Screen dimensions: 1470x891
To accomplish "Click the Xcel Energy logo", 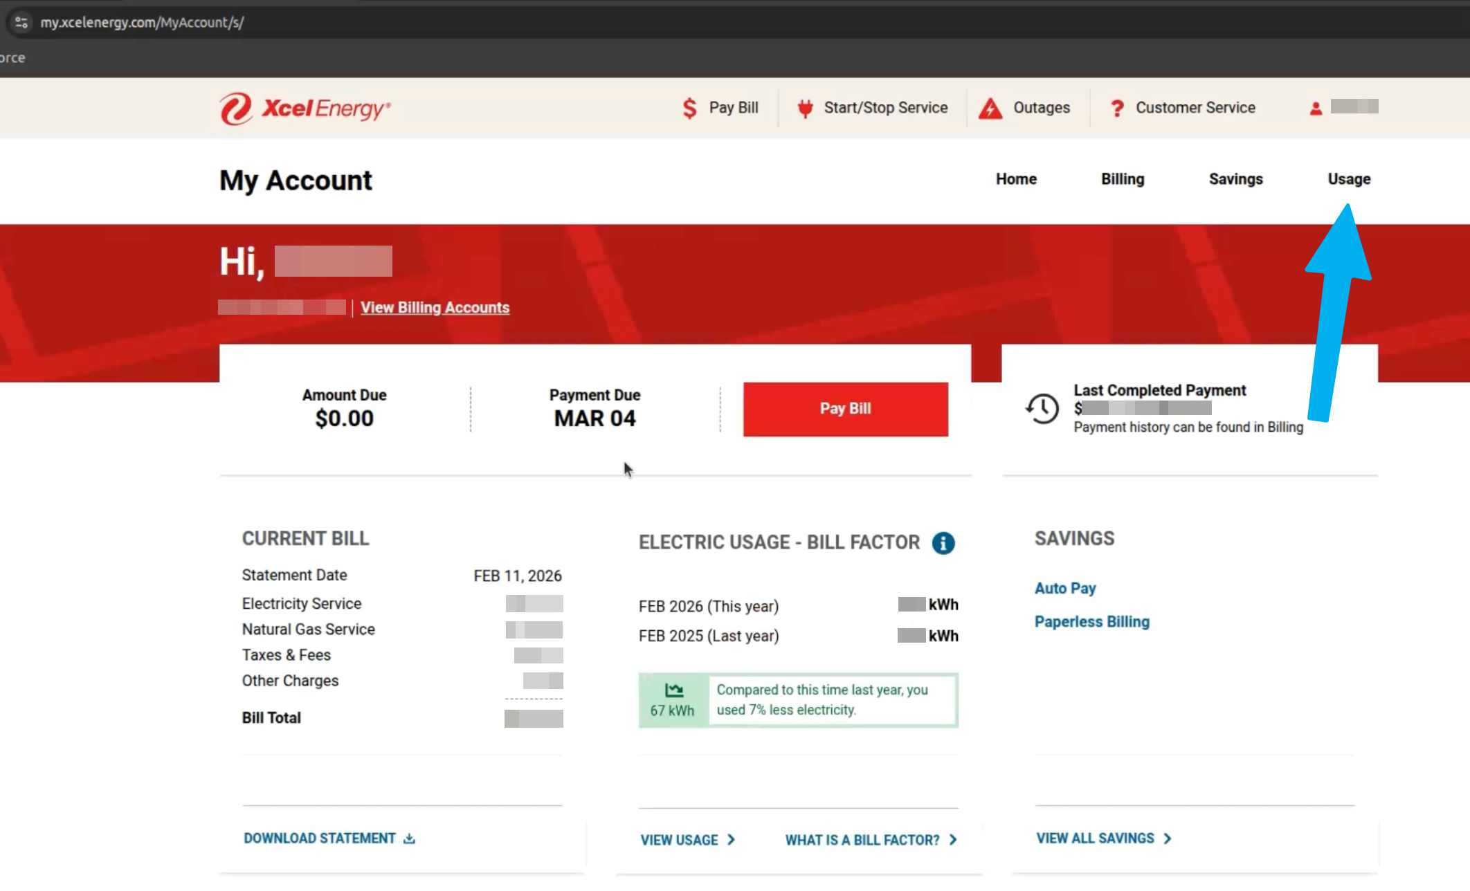I will point(305,109).
